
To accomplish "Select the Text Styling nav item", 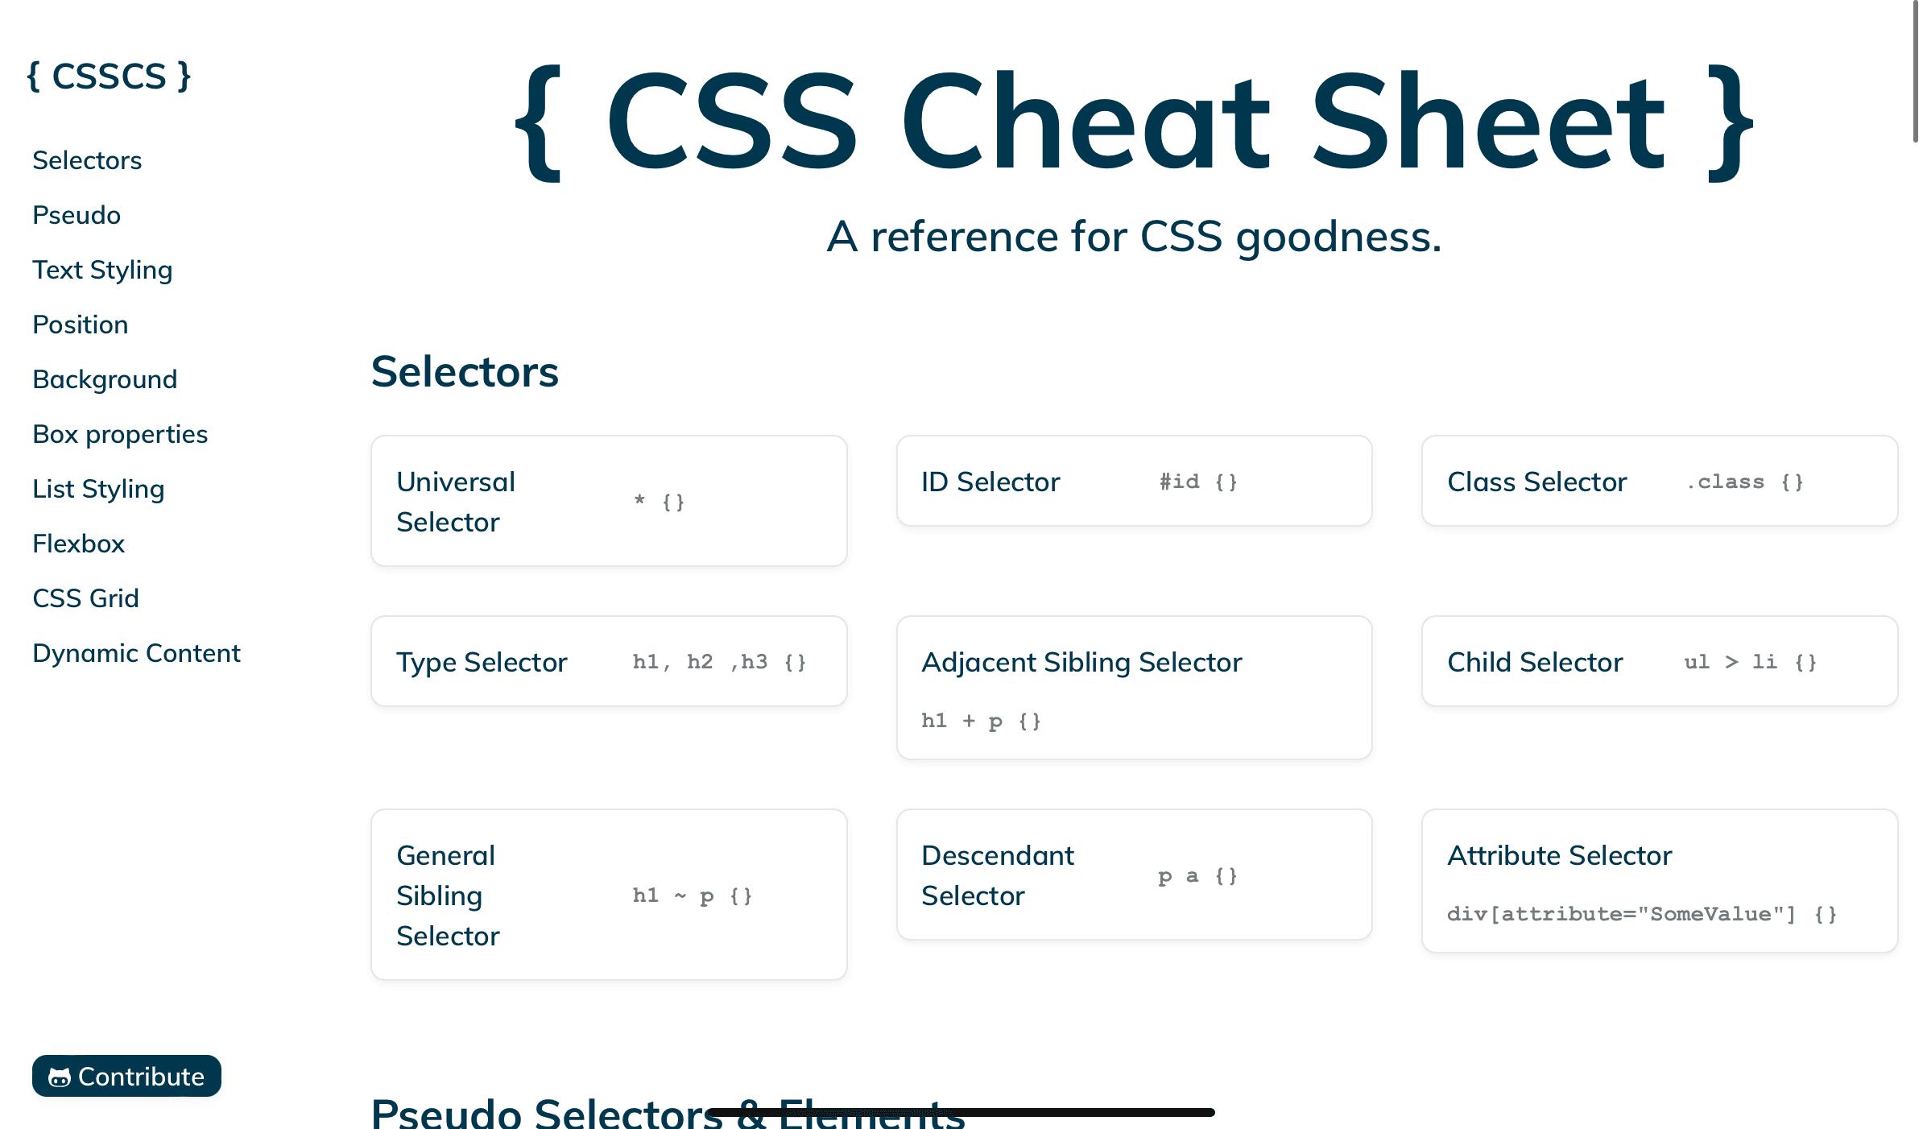I will click(x=102, y=269).
